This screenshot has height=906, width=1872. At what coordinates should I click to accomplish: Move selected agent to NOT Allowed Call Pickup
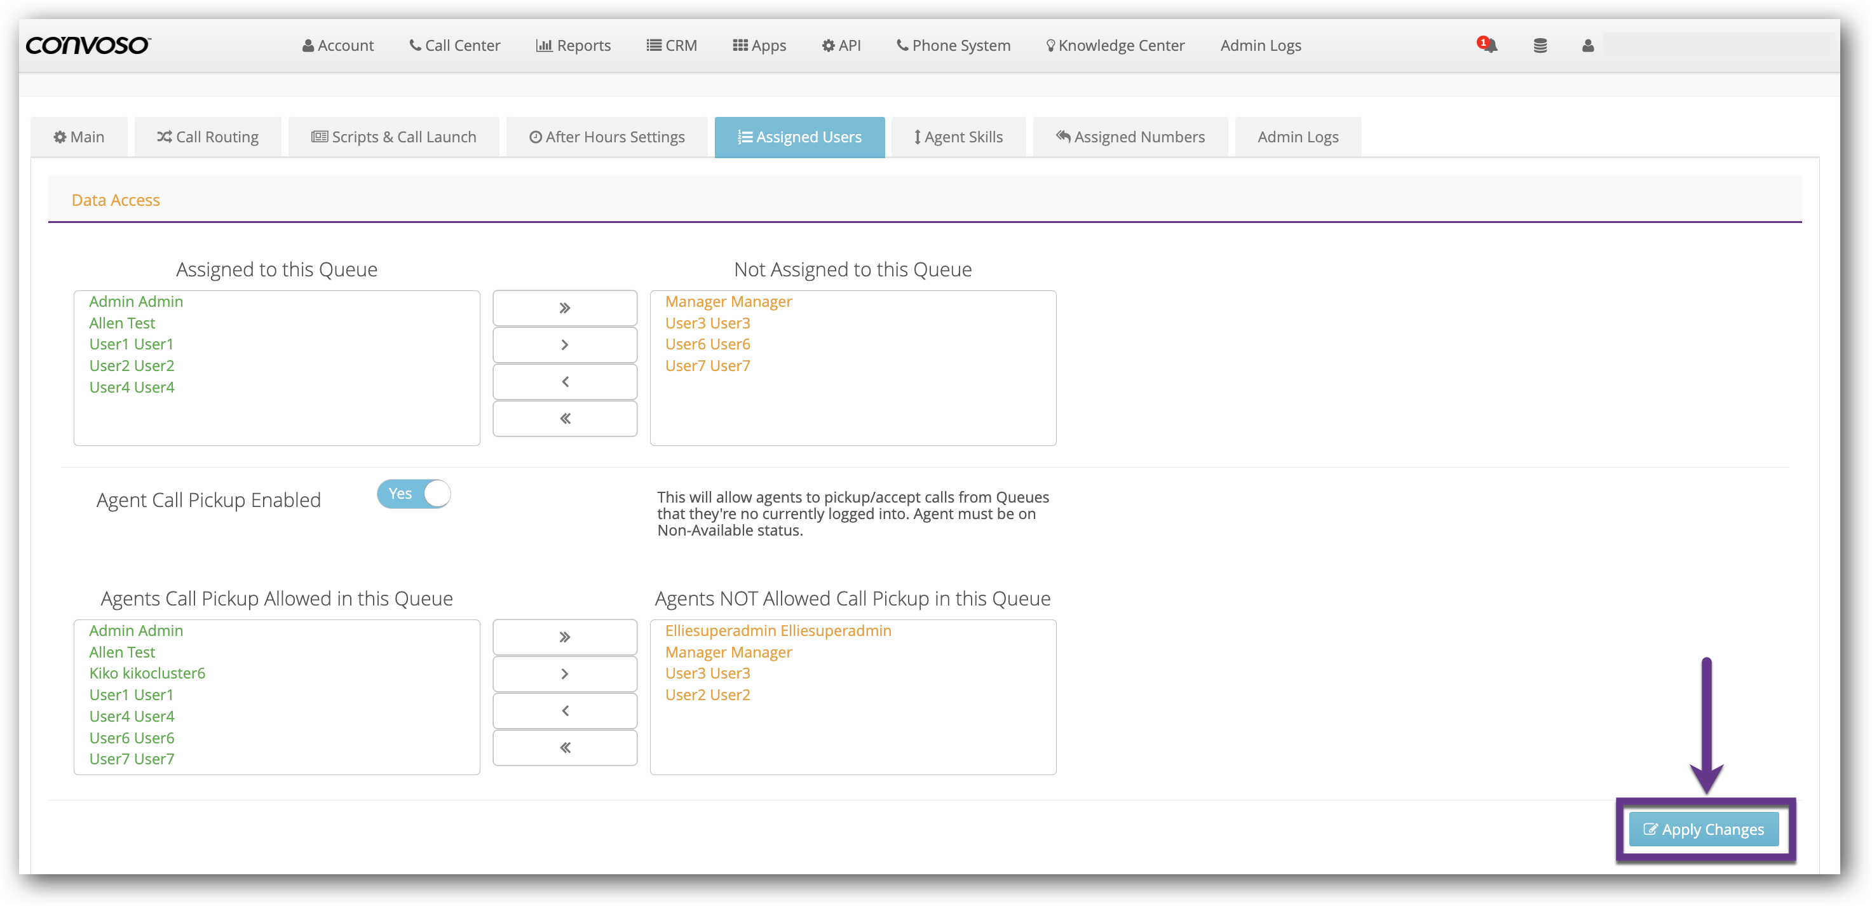tap(565, 674)
